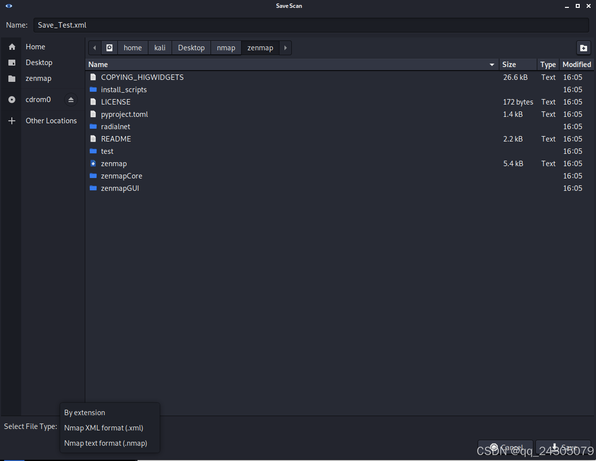Select the zenmapCore folder name
This screenshot has height=461, width=596.
click(122, 176)
